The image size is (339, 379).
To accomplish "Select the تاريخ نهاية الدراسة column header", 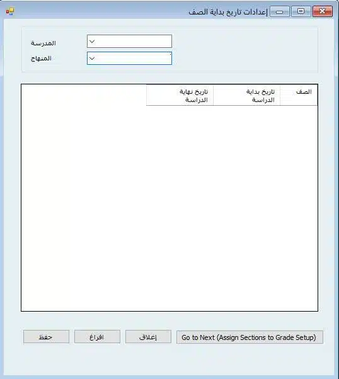I will [180, 95].
